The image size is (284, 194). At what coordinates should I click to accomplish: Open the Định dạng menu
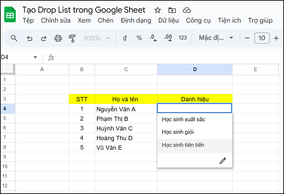point(136,20)
